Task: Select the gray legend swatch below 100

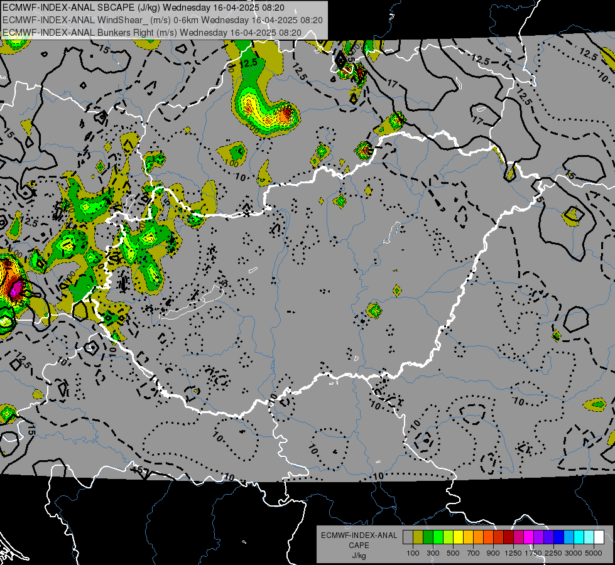Action: pos(408,537)
